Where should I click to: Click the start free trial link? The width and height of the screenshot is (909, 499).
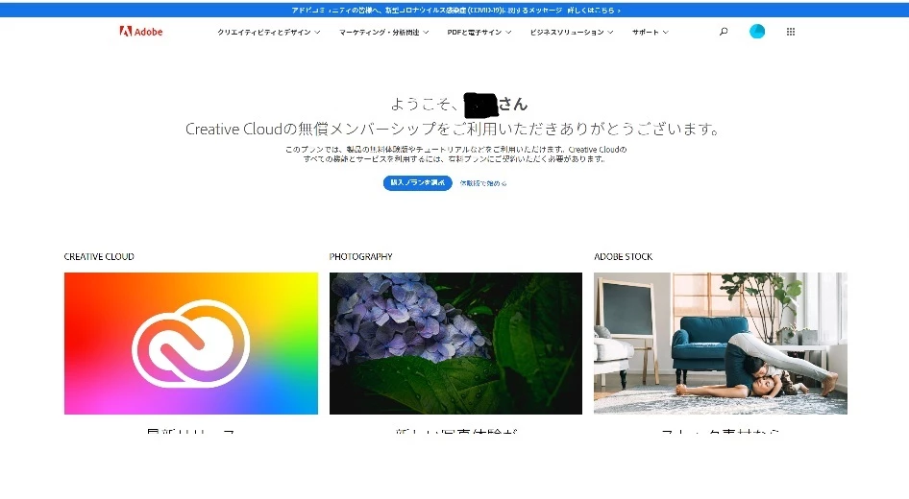(483, 183)
